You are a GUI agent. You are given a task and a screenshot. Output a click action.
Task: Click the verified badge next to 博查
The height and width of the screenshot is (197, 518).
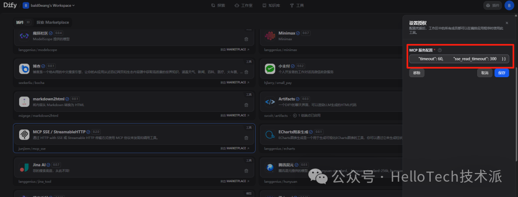pyautogui.click(x=43, y=66)
